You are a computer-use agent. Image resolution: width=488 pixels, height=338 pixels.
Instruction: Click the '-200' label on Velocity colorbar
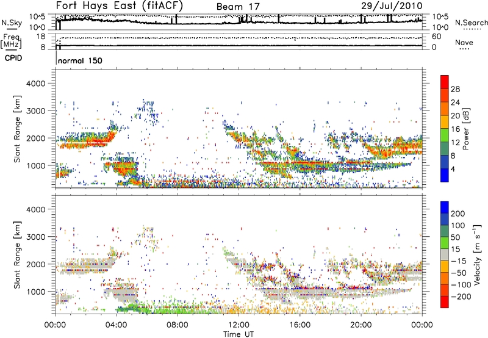461,297
